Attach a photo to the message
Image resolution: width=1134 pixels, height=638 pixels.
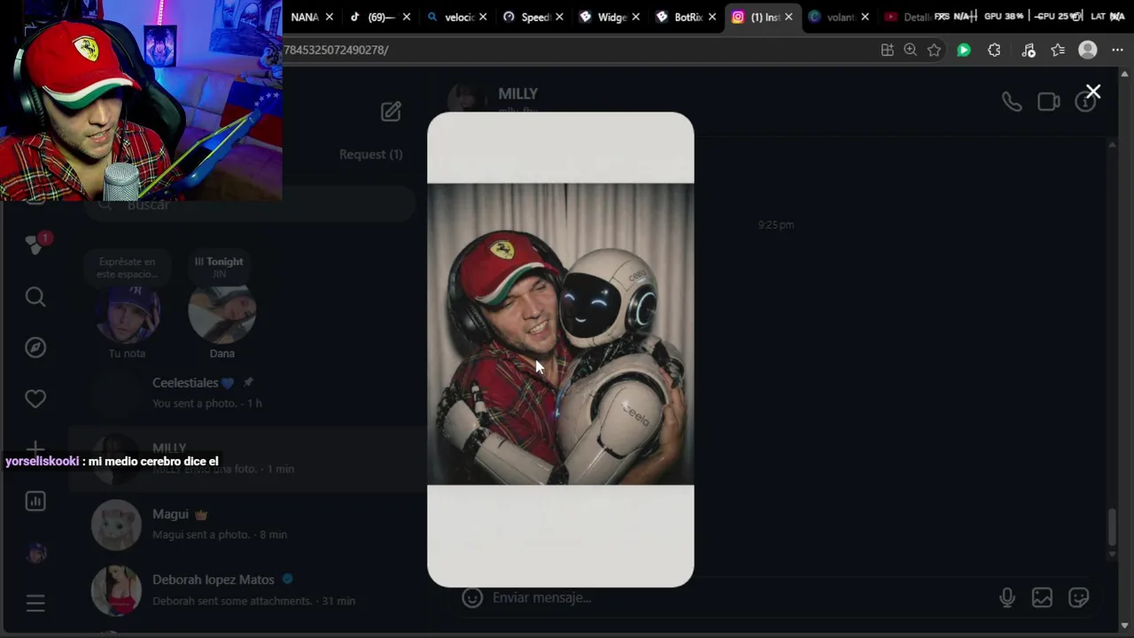[x=1042, y=598]
